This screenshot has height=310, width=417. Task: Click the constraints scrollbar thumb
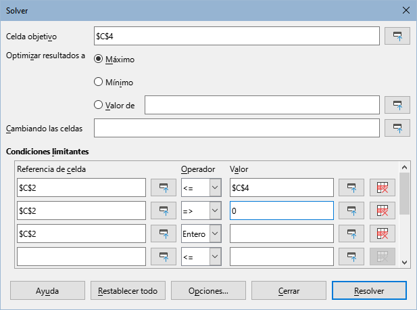405,194
